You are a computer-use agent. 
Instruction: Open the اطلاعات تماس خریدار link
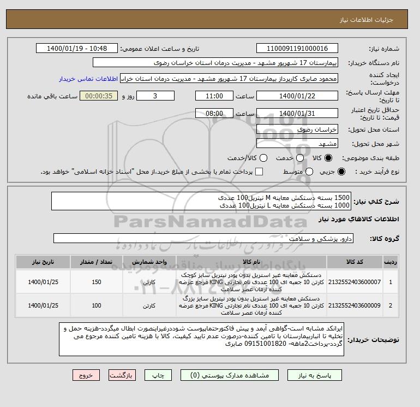pyautogui.click(x=88, y=79)
